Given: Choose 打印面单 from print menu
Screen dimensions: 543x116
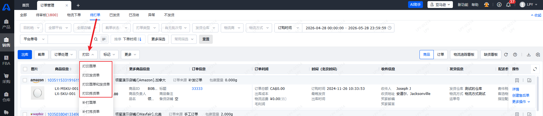Looking at the screenshot, I should [96, 66].
